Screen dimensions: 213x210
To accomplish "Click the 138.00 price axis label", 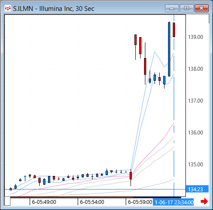I will (x=196, y=69).
